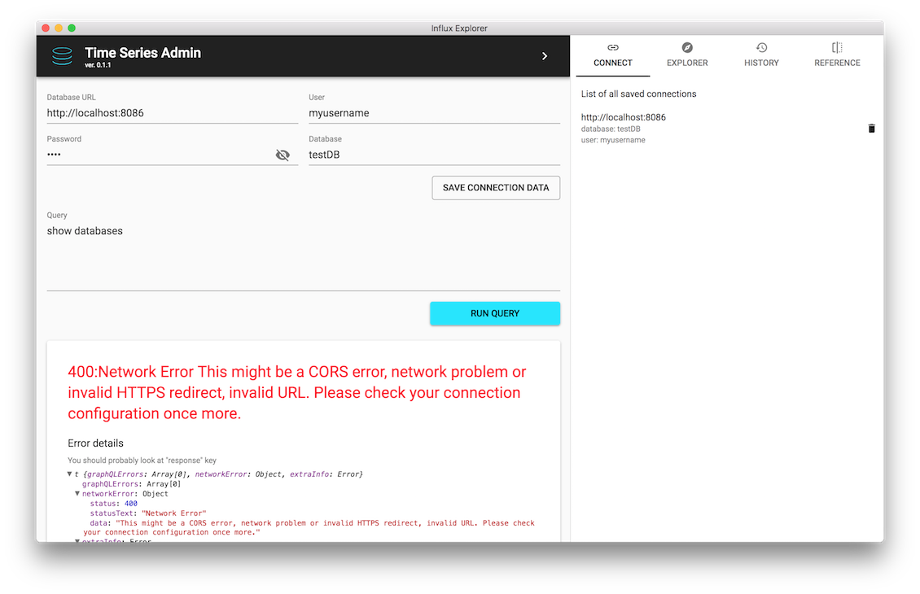This screenshot has height=594, width=920.
Task: Collapse side panel with header chevron arrow
Action: [x=545, y=56]
